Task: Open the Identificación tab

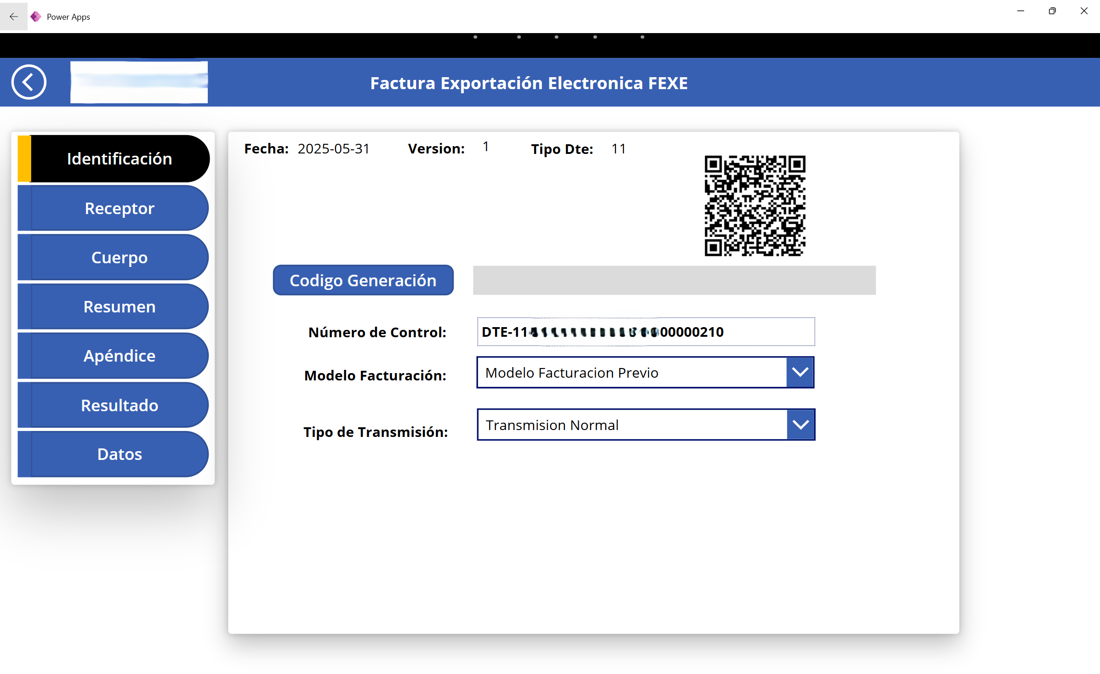Action: tap(119, 159)
